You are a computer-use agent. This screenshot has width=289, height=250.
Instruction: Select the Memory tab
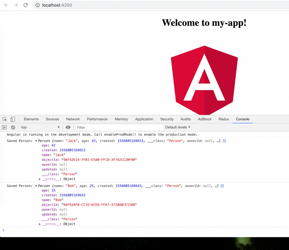121,119
